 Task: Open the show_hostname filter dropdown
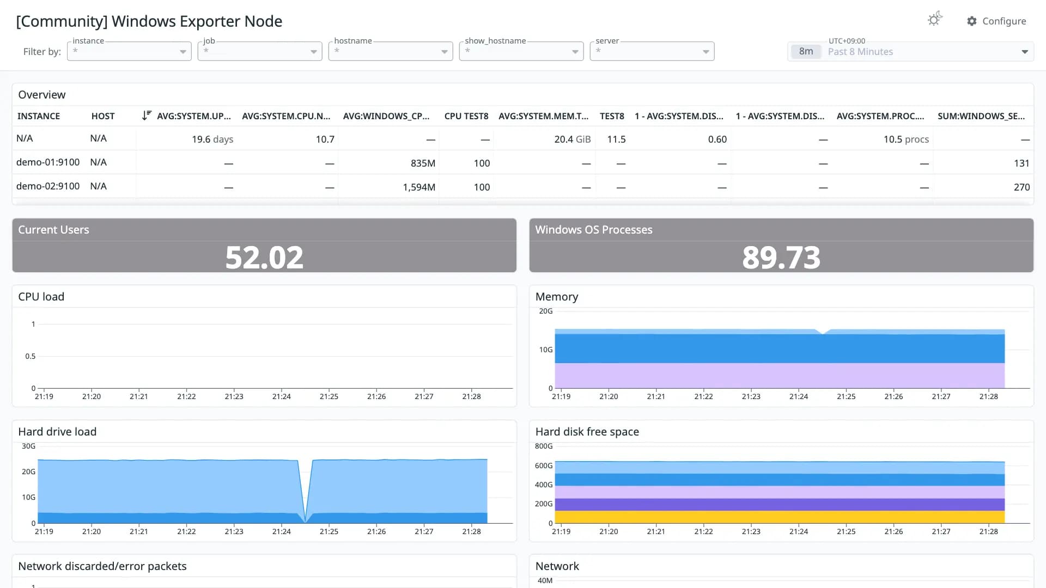pyautogui.click(x=521, y=51)
